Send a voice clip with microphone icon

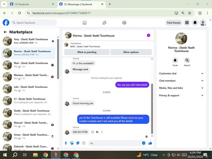click(x=66, y=143)
